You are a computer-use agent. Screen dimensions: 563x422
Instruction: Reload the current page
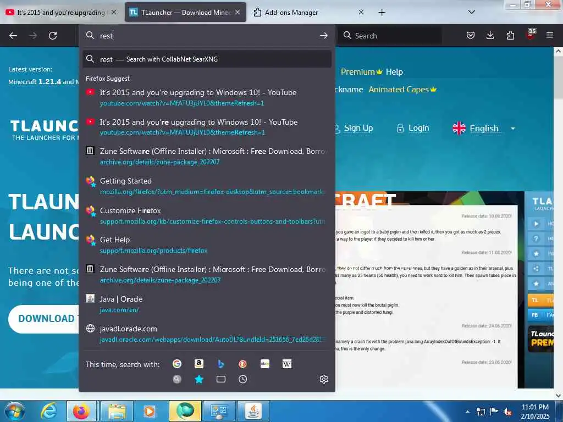click(x=53, y=36)
